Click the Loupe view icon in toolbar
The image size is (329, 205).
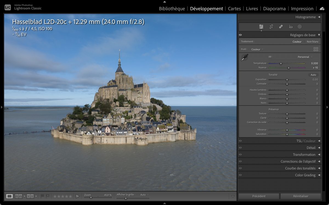(9, 196)
